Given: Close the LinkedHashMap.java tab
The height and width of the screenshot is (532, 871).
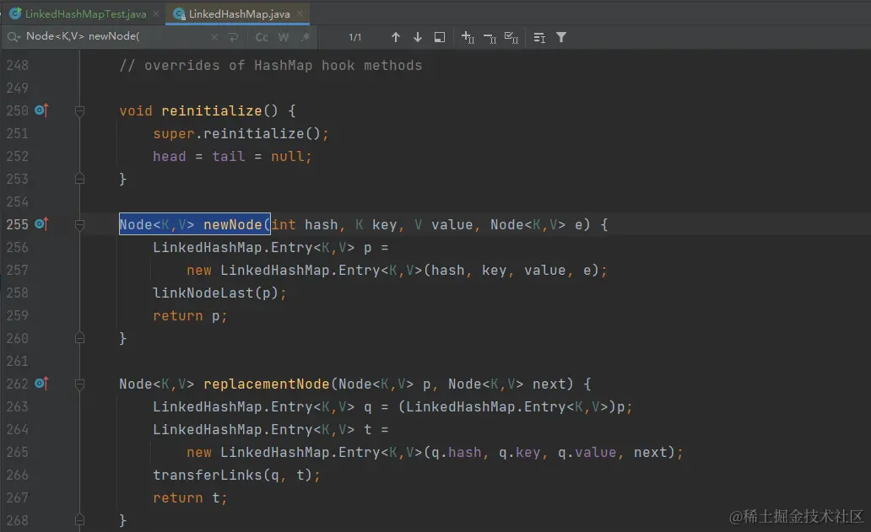Looking at the screenshot, I should click(300, 13).
